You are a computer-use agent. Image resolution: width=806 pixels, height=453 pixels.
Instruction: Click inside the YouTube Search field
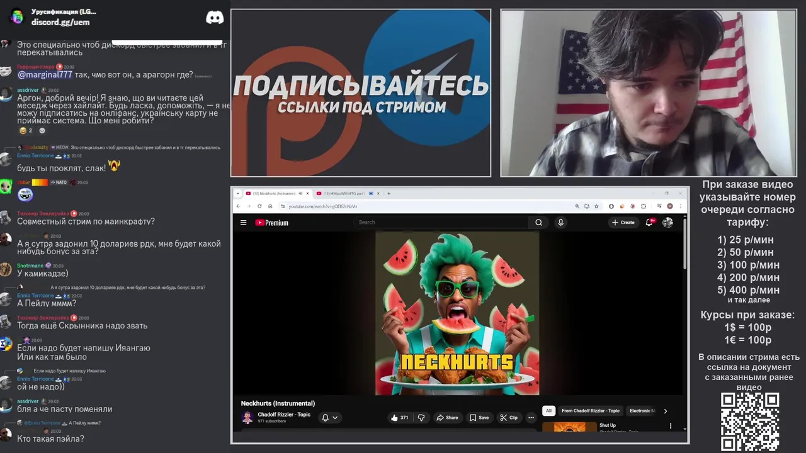pos(441,222)
